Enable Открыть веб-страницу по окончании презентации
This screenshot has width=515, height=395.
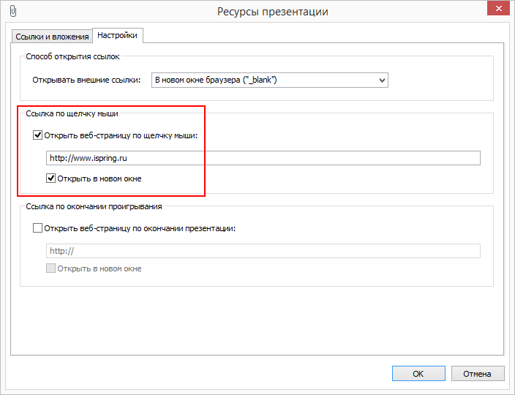coord(37,228)
